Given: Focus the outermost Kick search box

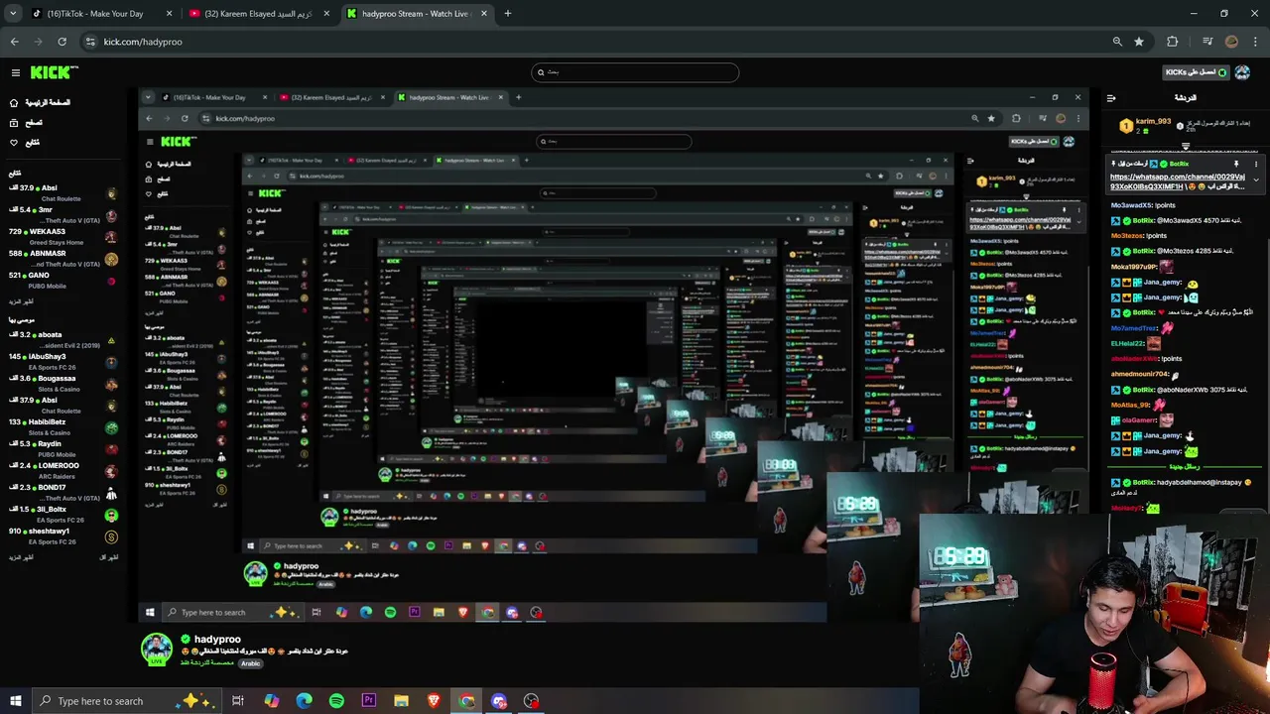Looking at the screenshot, I should [635, 72].
